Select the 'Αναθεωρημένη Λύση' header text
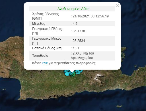This screenshot has height=111, width=146. click(73, 9)
